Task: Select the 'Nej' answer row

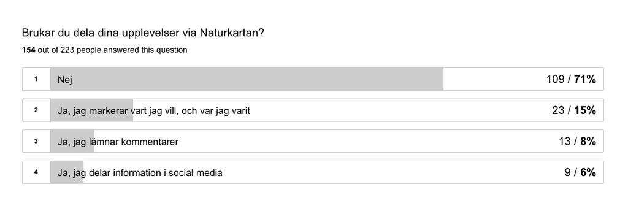Action: click(313, 79)
